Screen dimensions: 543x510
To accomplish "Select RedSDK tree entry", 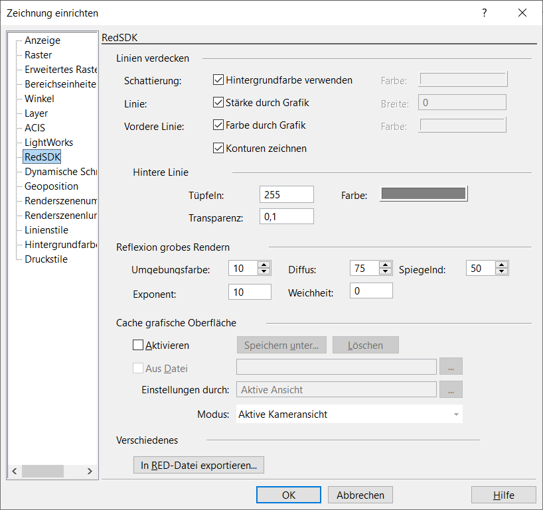I will (x=42, y=157).
